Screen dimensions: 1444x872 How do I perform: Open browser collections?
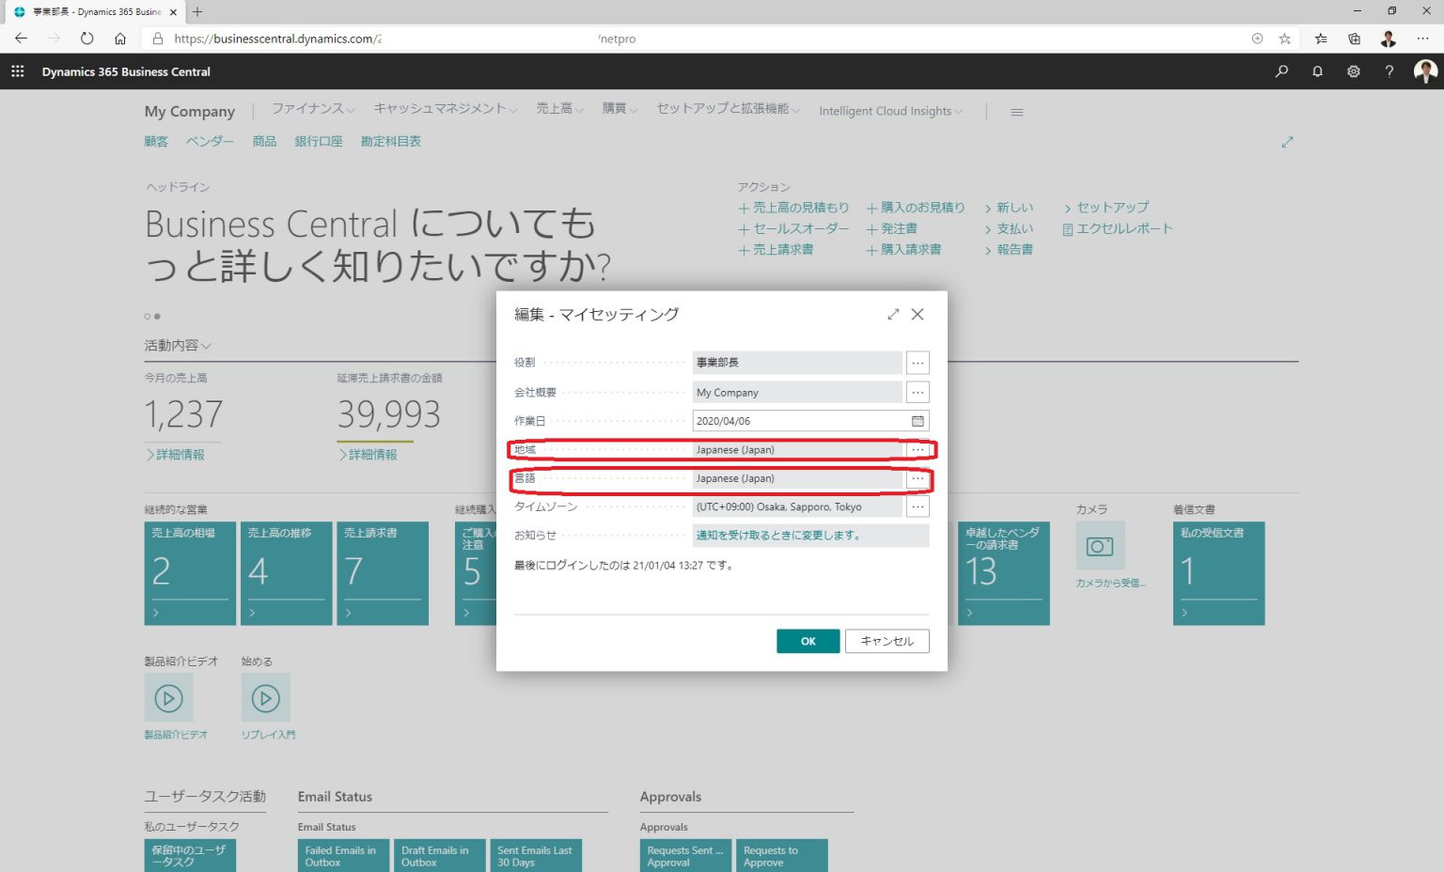coord(1355,39)
